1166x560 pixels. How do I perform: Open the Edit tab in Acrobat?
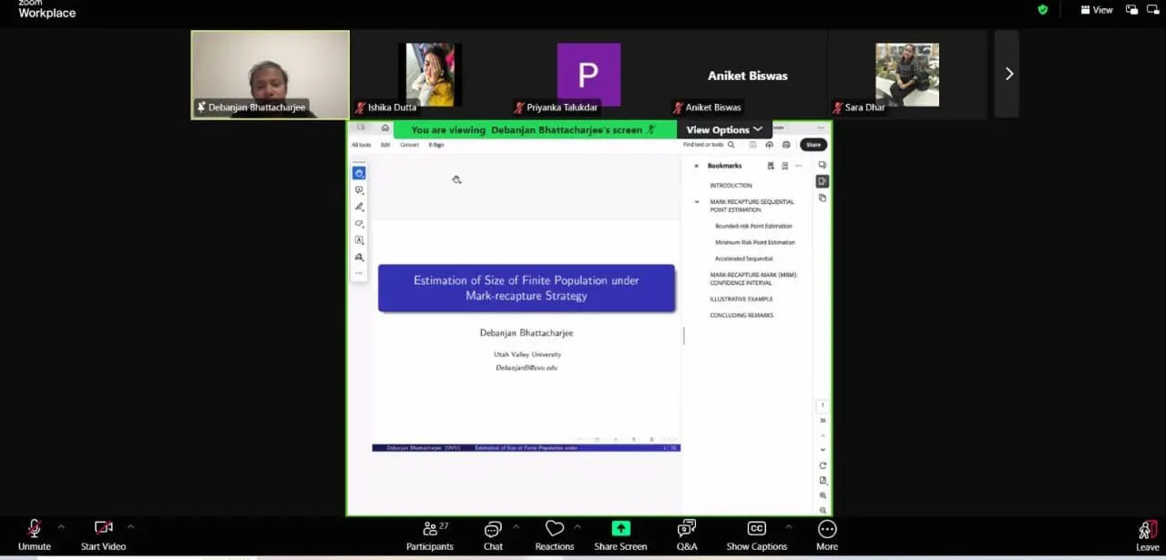pyautogui.click(x=385, y=145)
